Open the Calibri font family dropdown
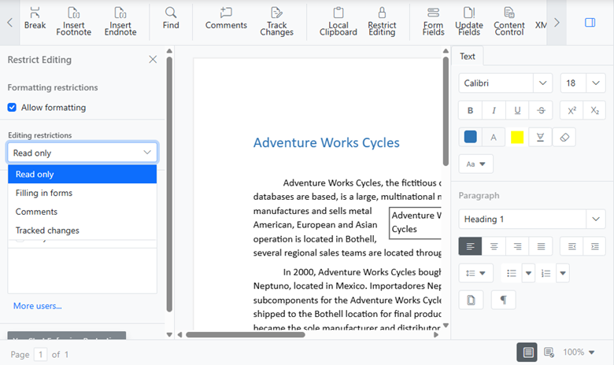The width and height of the screenshot is (614, 365). [x=542, y=83]
